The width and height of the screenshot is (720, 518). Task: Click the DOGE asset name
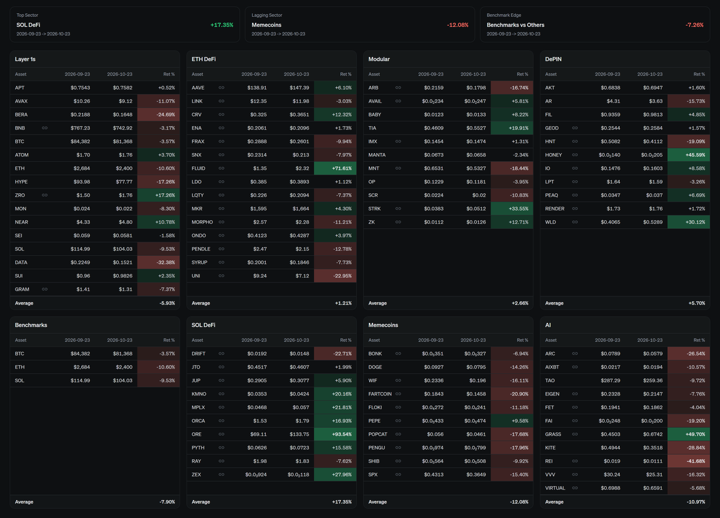pyautogui.click(x=376, y=367)
